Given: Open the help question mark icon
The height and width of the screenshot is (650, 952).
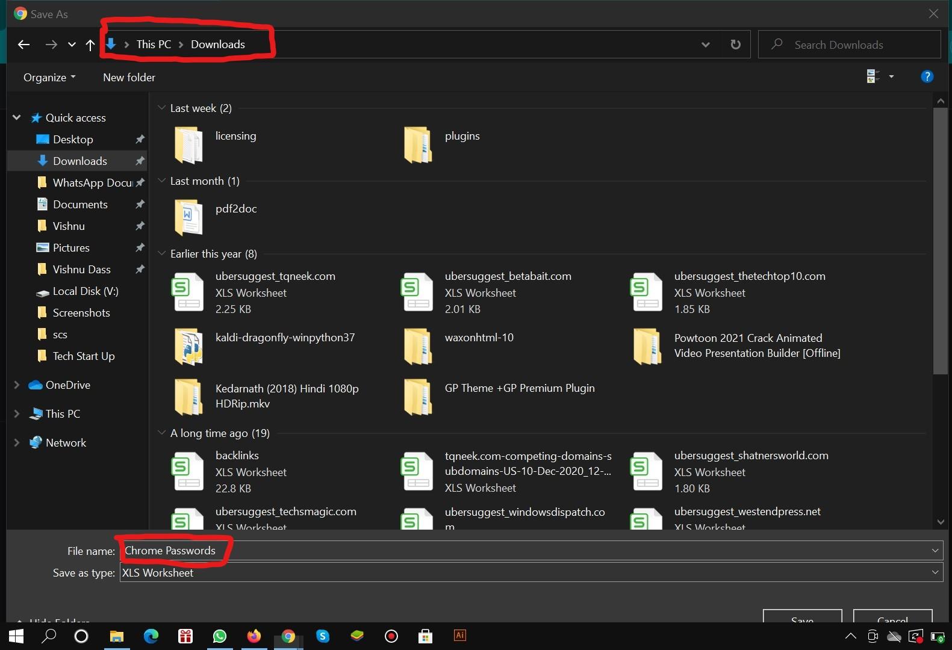Looking at the screenshot, I should tap(927, 76).
